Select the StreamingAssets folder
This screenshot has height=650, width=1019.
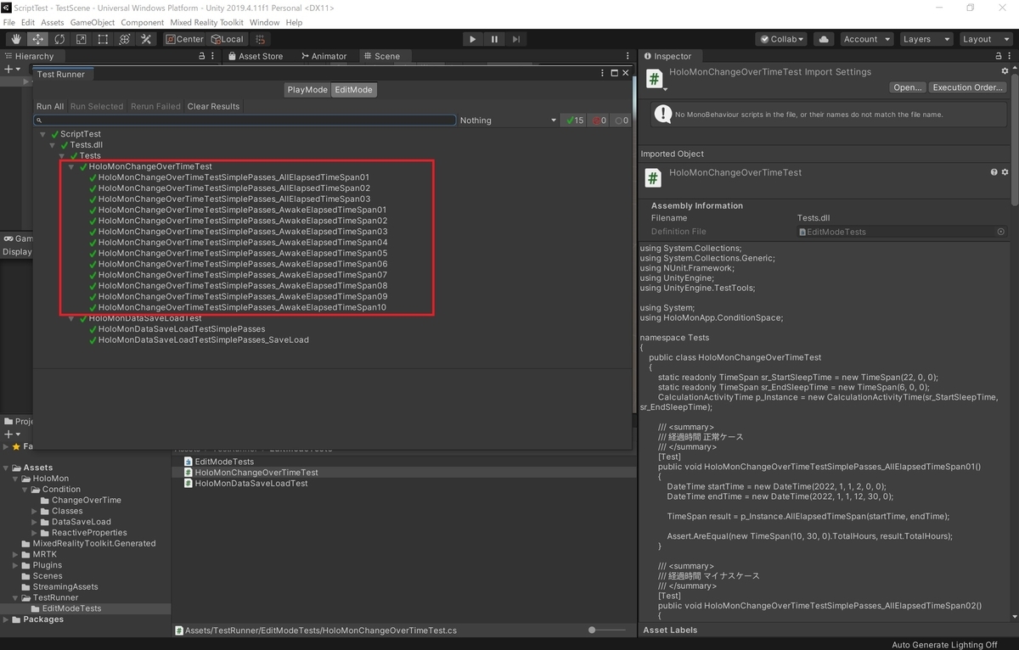[x=65, y=587]
